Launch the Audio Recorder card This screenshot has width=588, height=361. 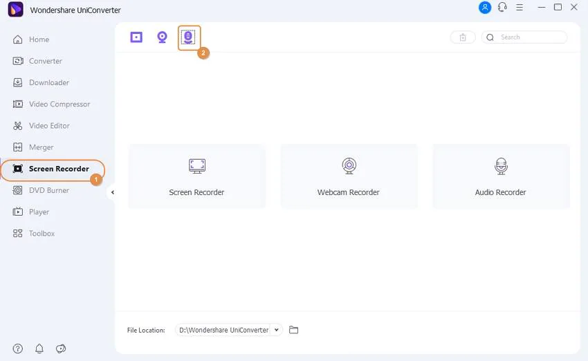tap(501, 176)
